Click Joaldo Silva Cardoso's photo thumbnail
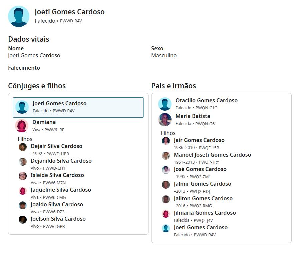 pyautogui.click(x=23, y=205)
